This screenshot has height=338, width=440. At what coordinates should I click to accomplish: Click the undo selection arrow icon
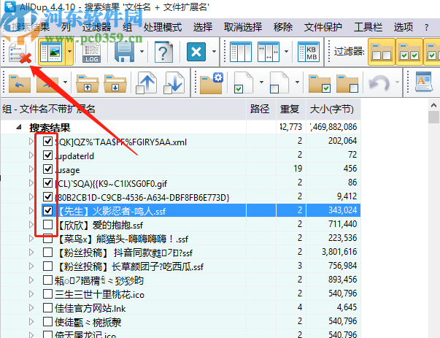[x=379, y=82]
